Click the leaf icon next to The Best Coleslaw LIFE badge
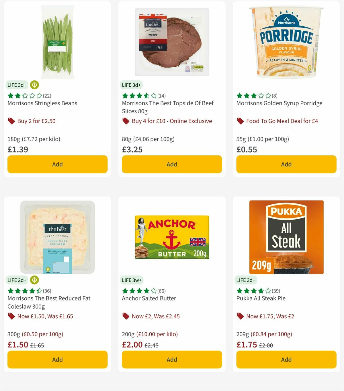 tap(34, 280)
